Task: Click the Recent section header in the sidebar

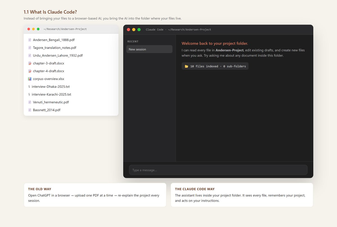Action: (133, 41)
